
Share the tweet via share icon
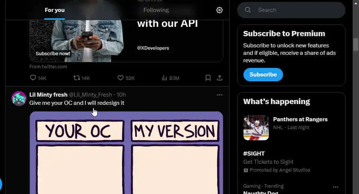click(x=220, y=78)
